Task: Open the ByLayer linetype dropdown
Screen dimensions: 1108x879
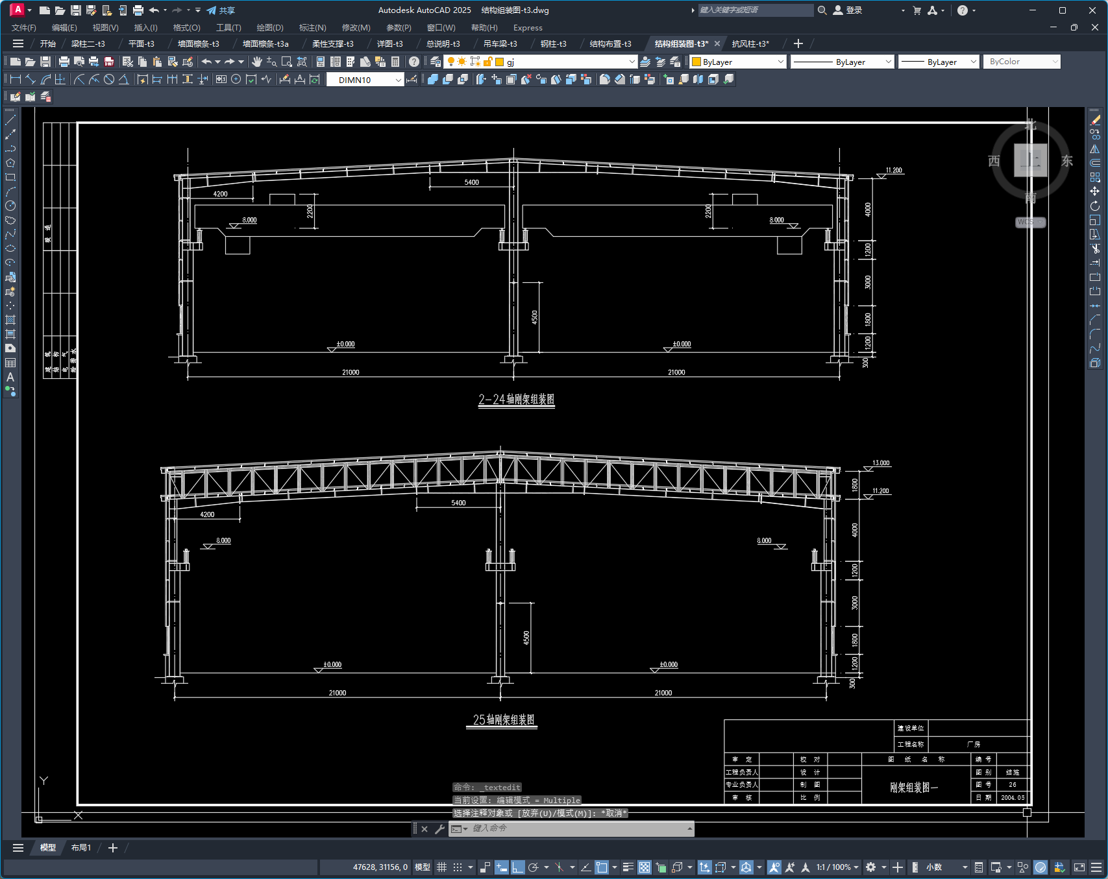Action: pyautogui.click(x=889, y=62)
